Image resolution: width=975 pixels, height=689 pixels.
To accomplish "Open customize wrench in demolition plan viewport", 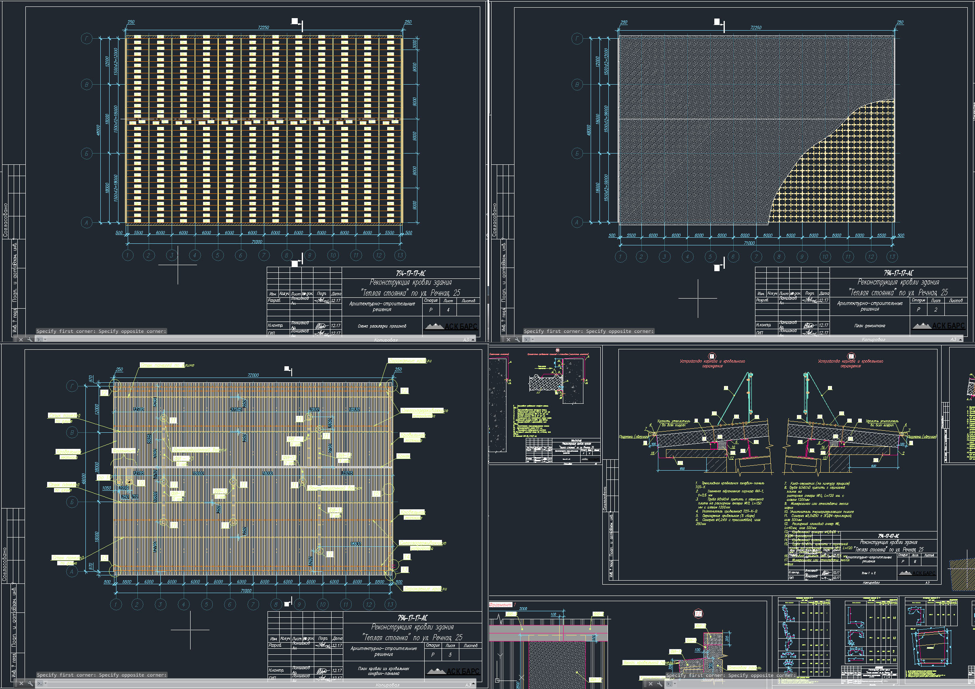I will coord(517,339).
